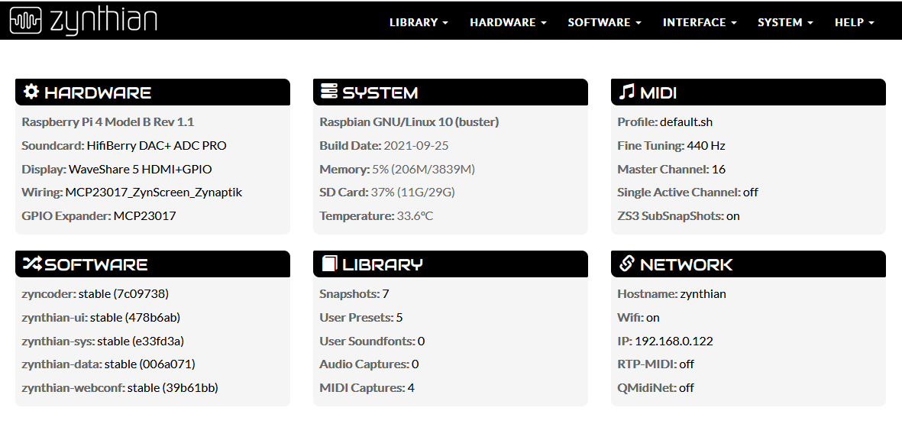Click the Memory 5% usage entry
902x424 pixels.
pos(397,169)
